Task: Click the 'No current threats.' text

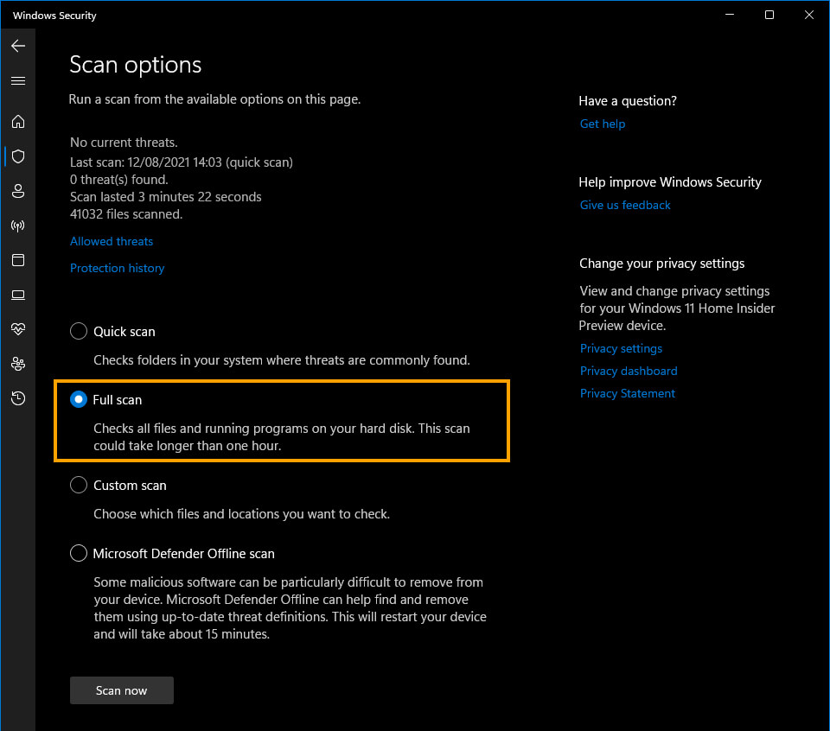Action: click(124, 143)
